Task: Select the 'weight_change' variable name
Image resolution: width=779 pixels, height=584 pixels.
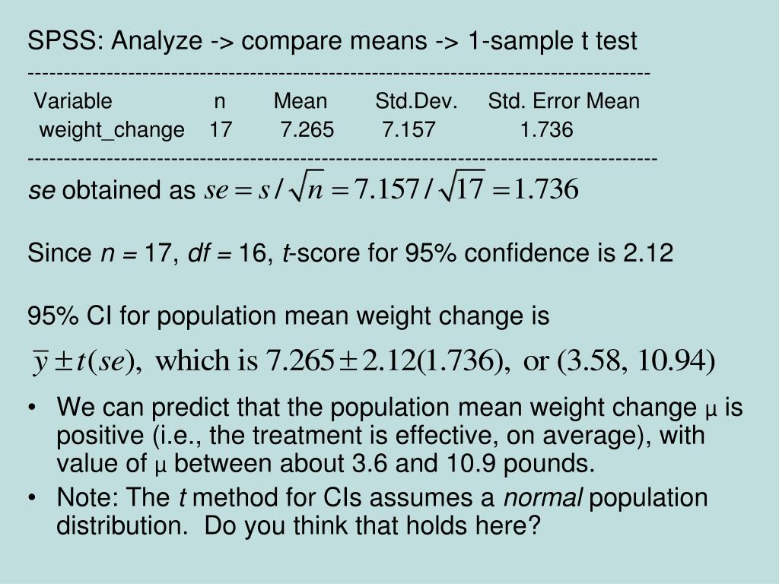Action: pos(112,131)
